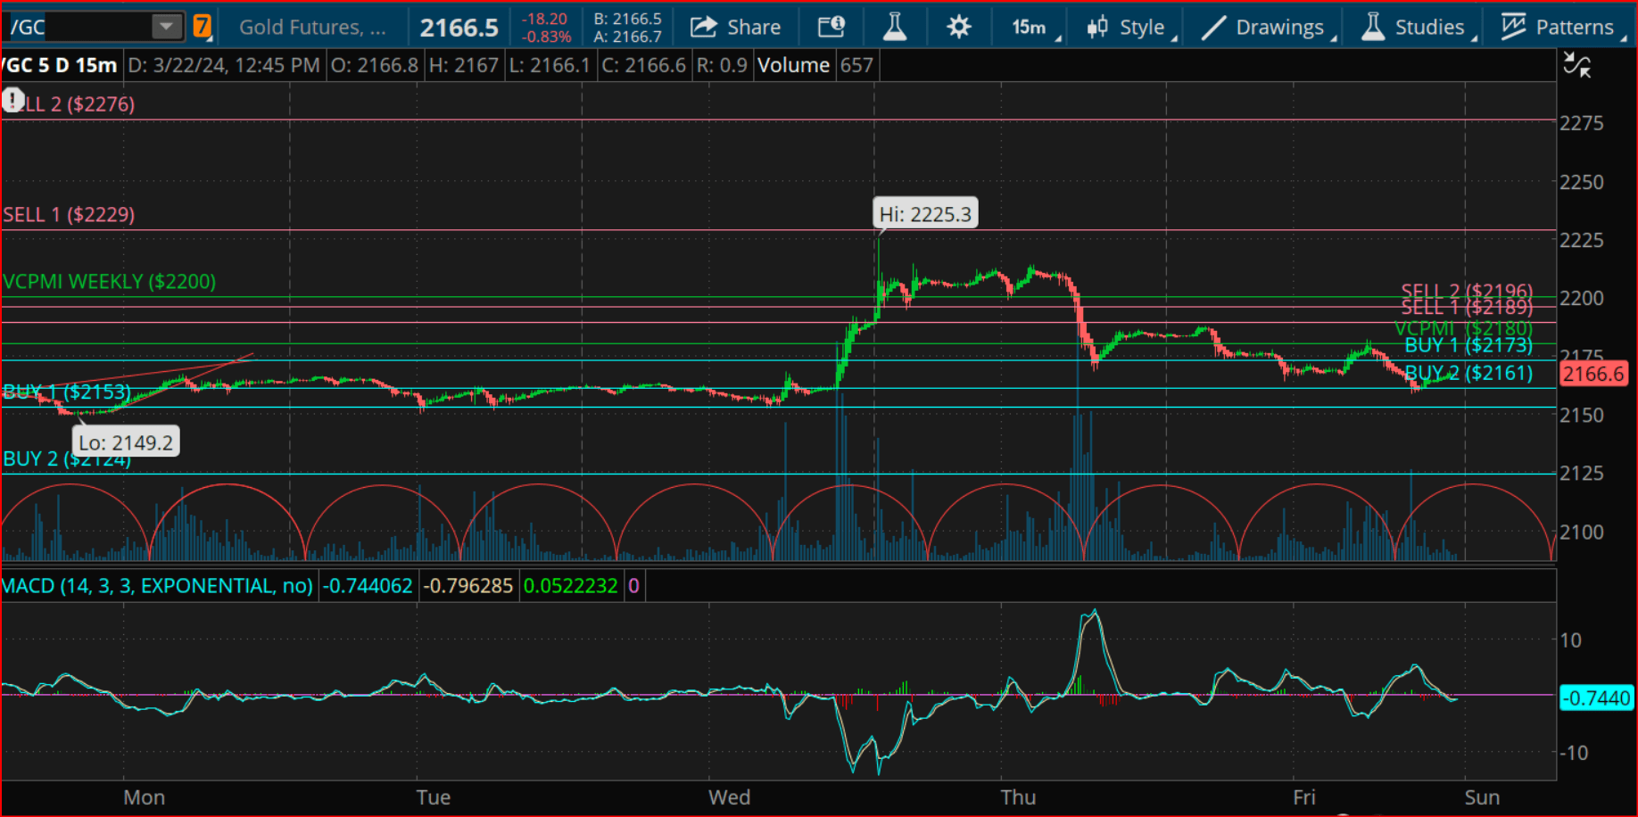Click the 2125 price axis label
1638x817 pixels.
coord(1582,474)
